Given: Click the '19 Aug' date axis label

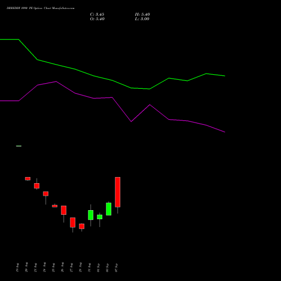Looking at the screenshot, I should pos(17,268).
